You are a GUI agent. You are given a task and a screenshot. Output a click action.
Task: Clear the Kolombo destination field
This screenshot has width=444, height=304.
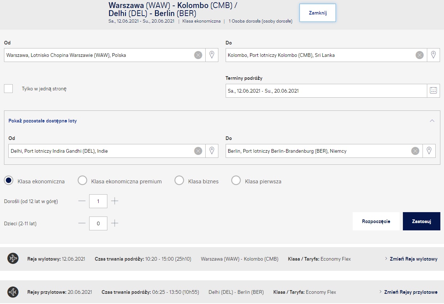420,55
